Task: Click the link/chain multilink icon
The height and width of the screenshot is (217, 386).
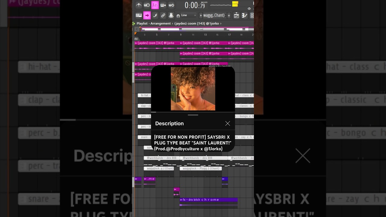Action: point(163,15)
